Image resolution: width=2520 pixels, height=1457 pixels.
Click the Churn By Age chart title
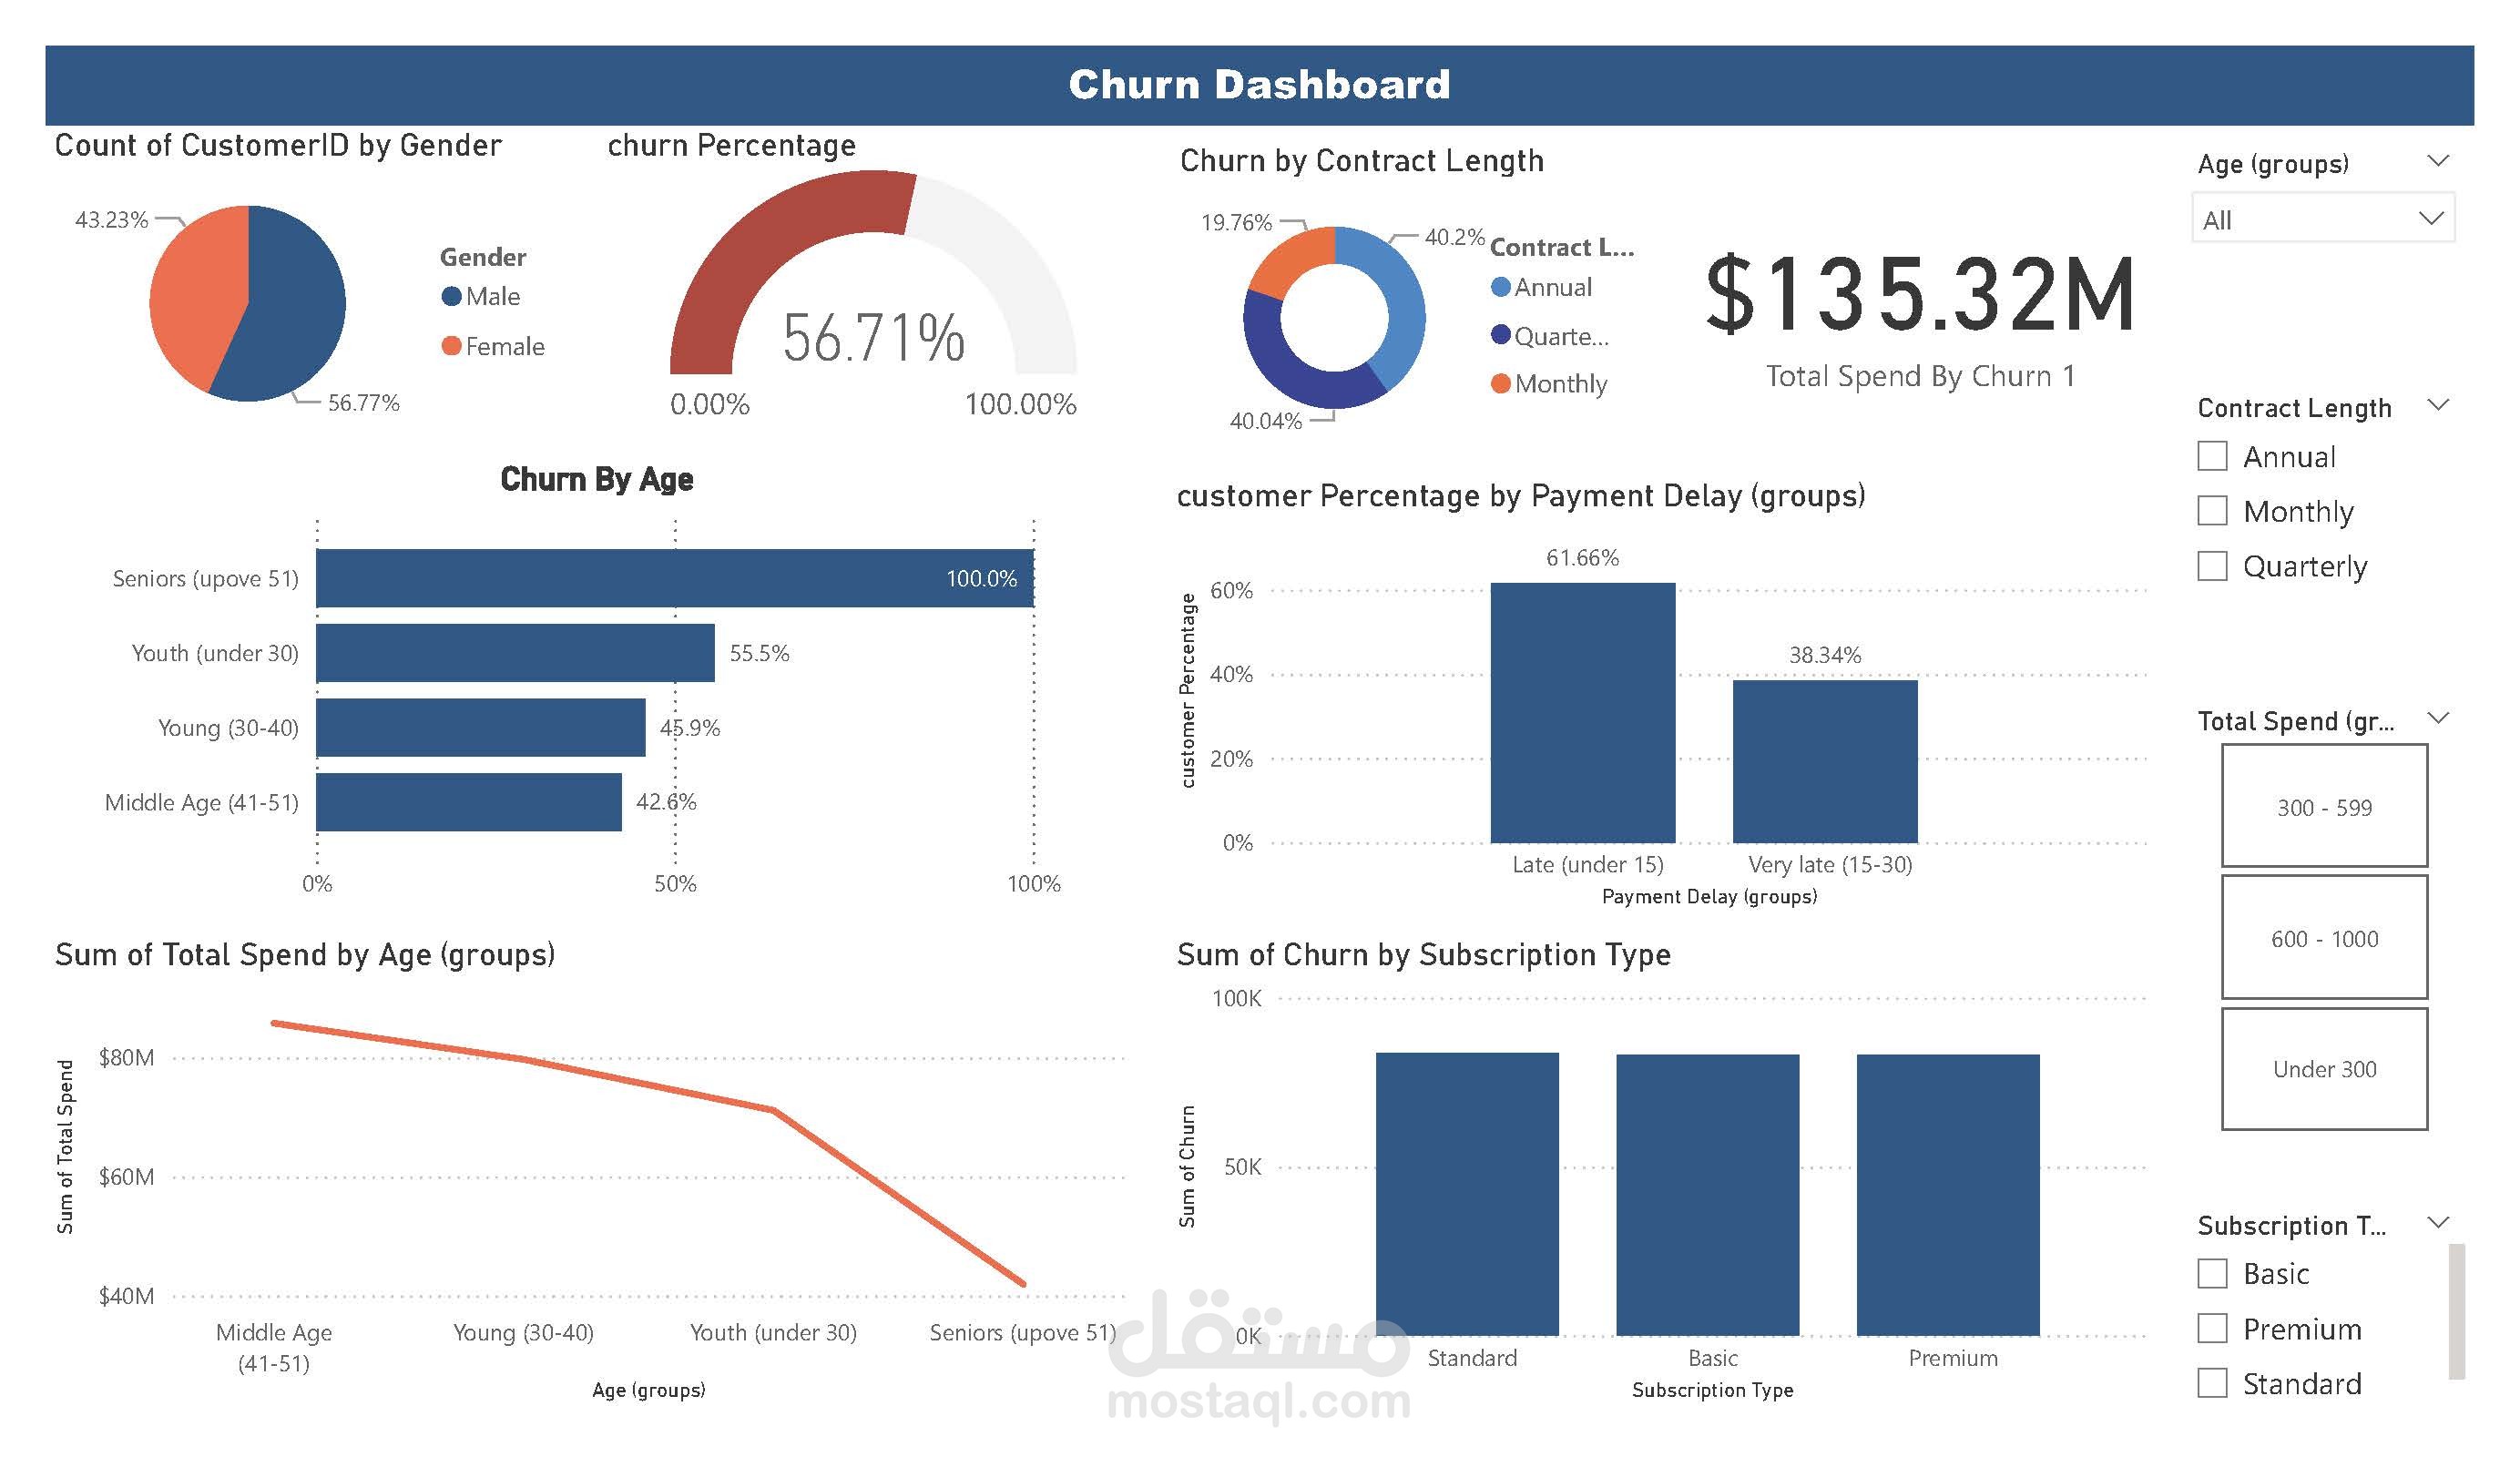(596, 479)
